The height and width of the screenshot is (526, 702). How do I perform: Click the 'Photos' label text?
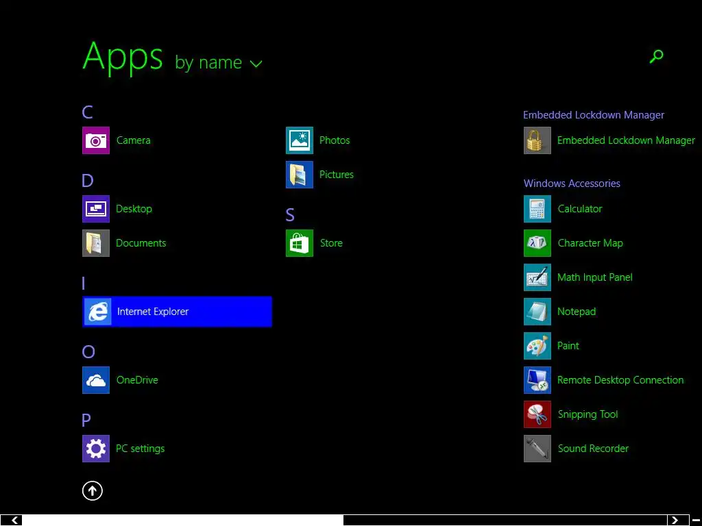(x=335, y=140)
